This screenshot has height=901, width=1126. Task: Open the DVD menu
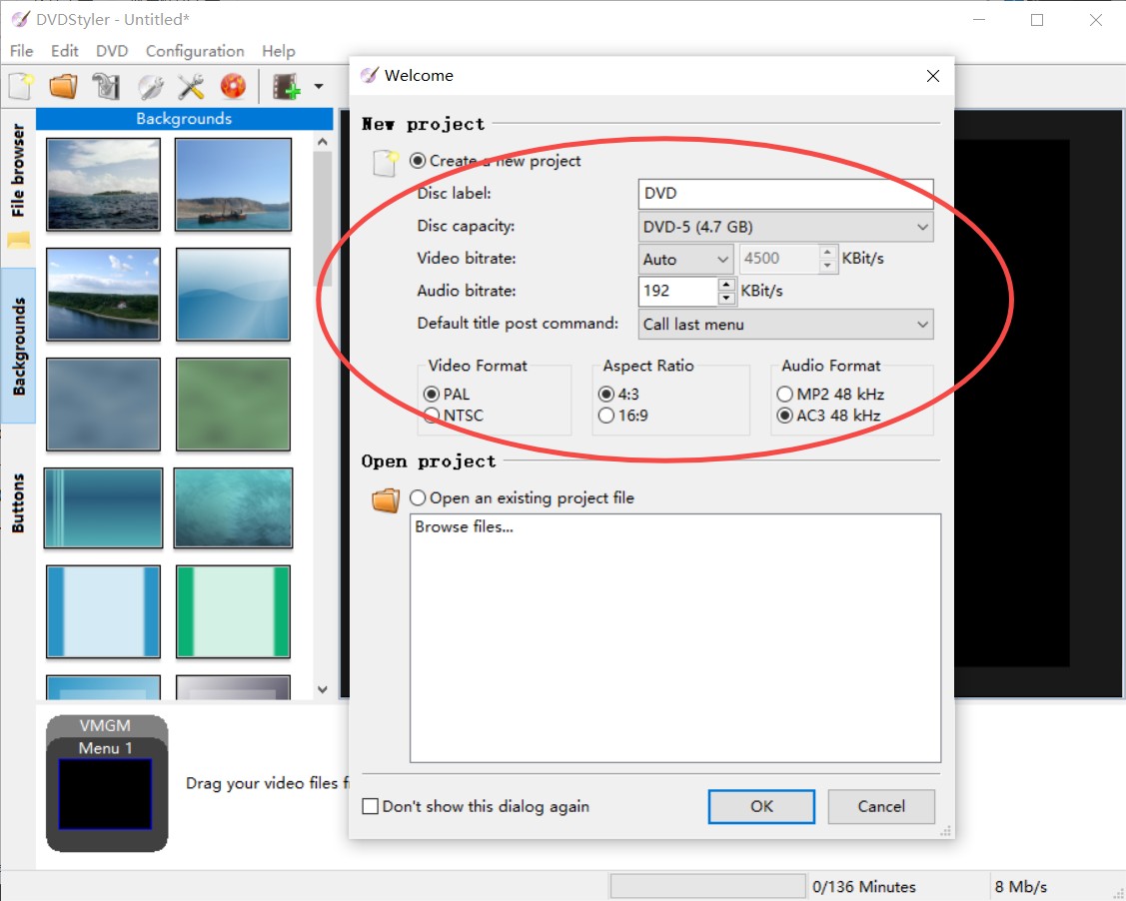112,51
